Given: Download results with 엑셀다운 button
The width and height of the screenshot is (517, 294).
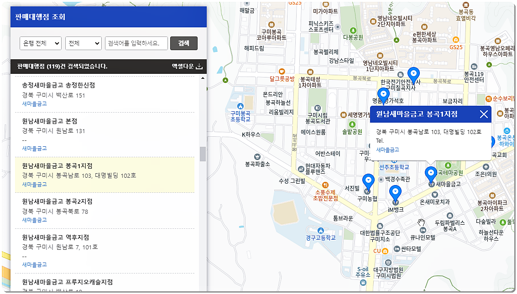Looking at the screenshot, I should click(187, 66).
